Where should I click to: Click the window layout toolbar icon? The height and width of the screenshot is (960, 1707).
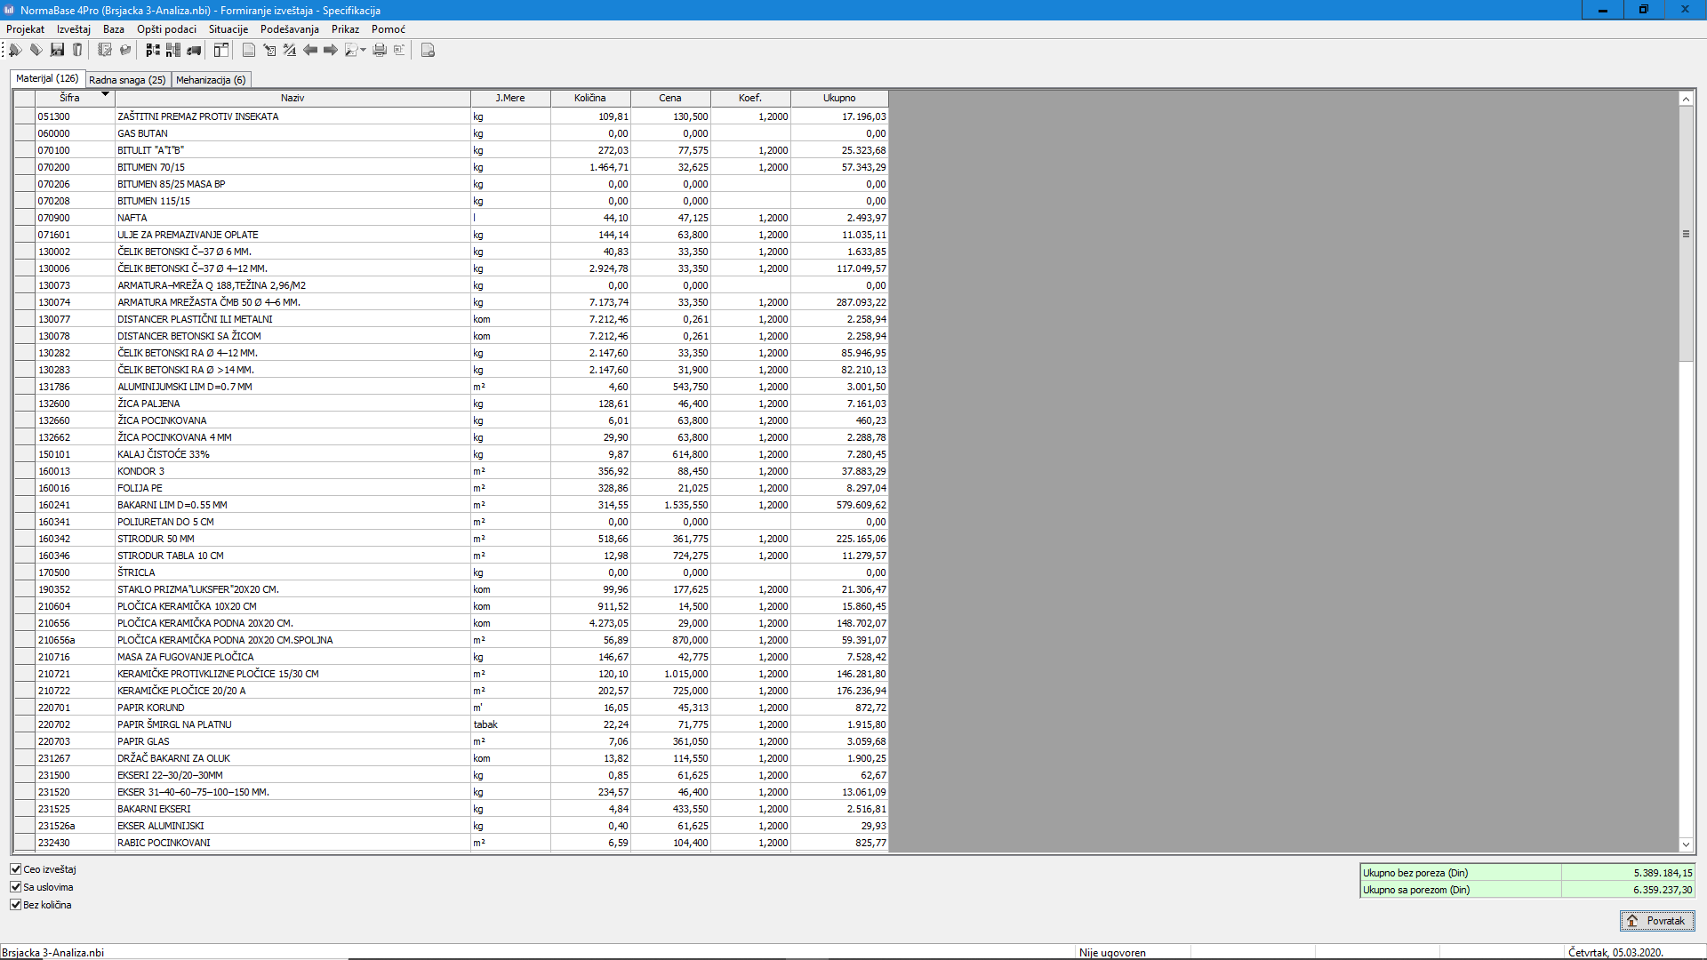[x=221, y=50]
